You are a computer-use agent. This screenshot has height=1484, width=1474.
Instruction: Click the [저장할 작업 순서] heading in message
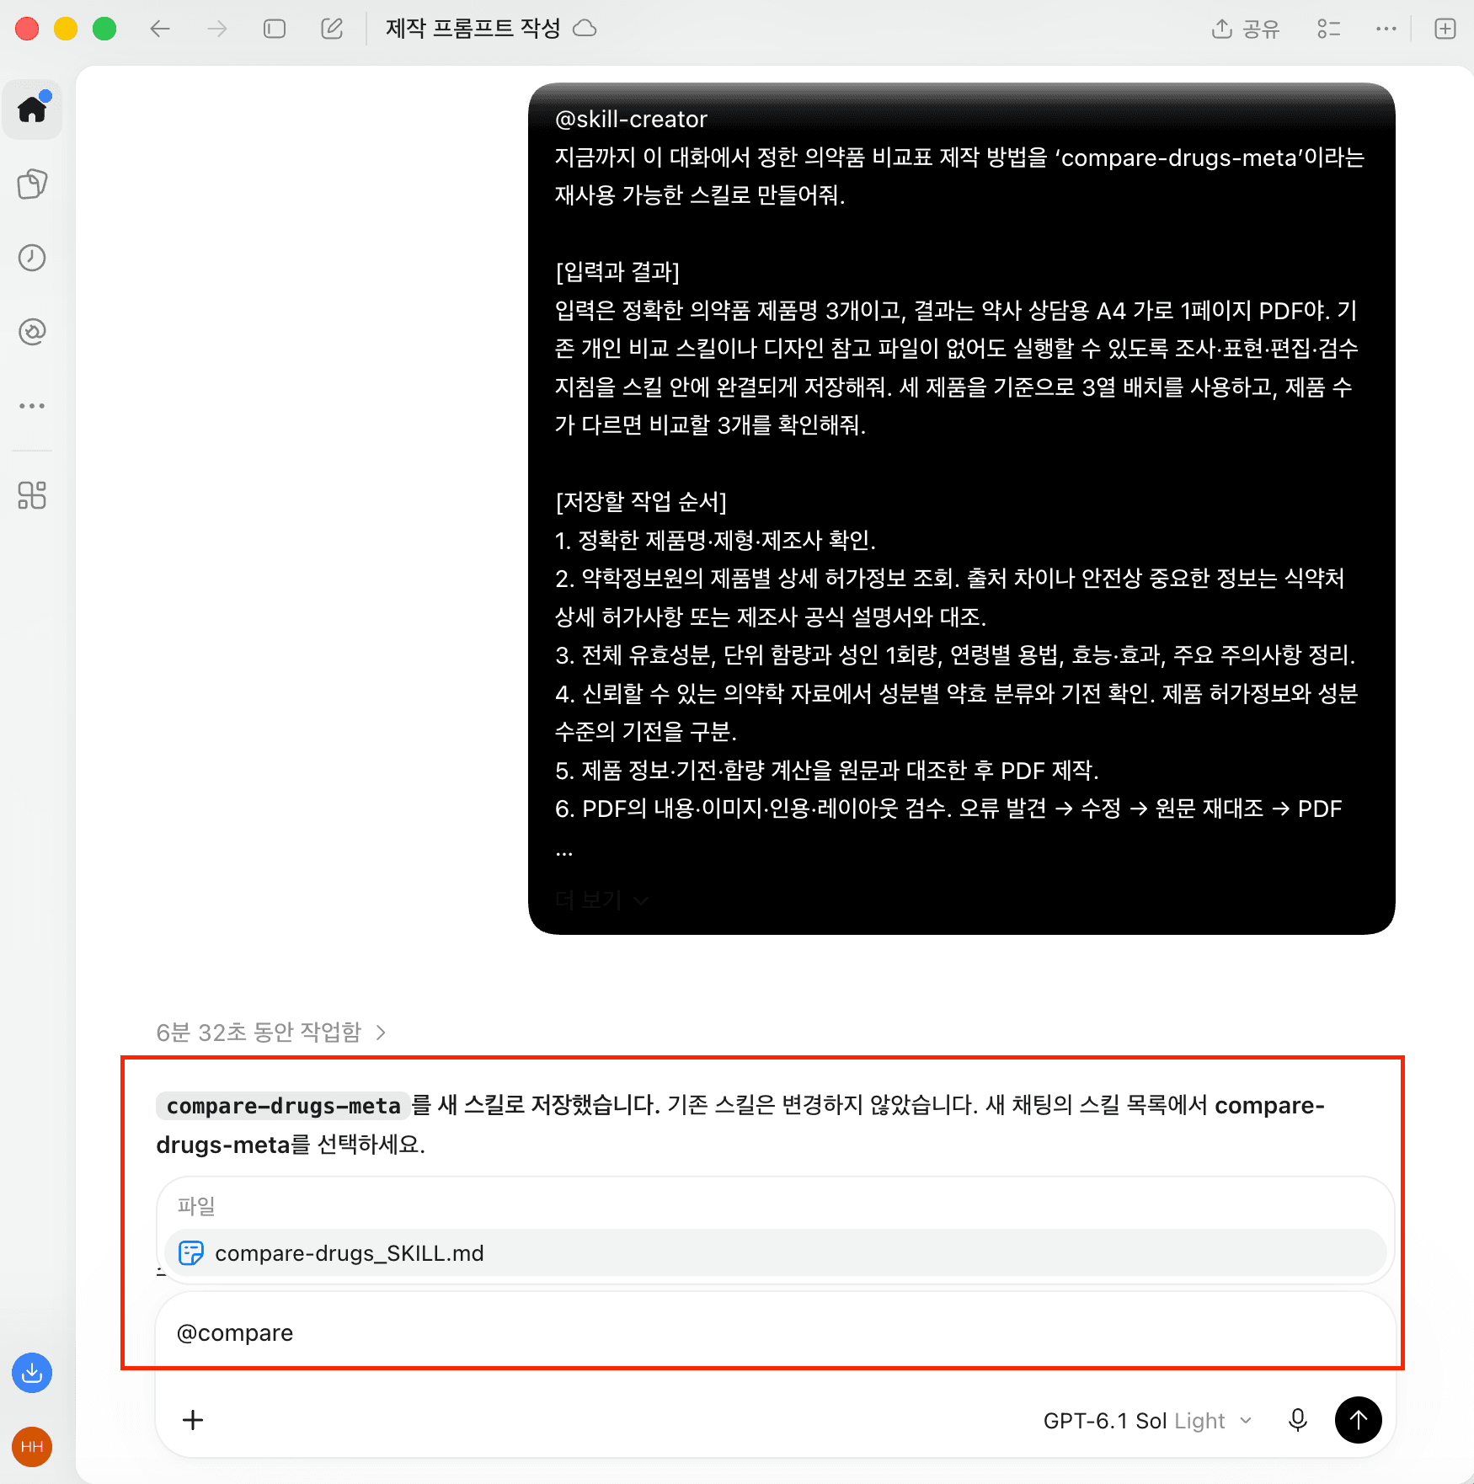pyautogui.click(x=640, y=502)
